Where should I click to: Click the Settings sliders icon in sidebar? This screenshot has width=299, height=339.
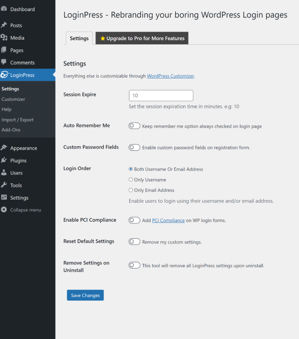4,197
